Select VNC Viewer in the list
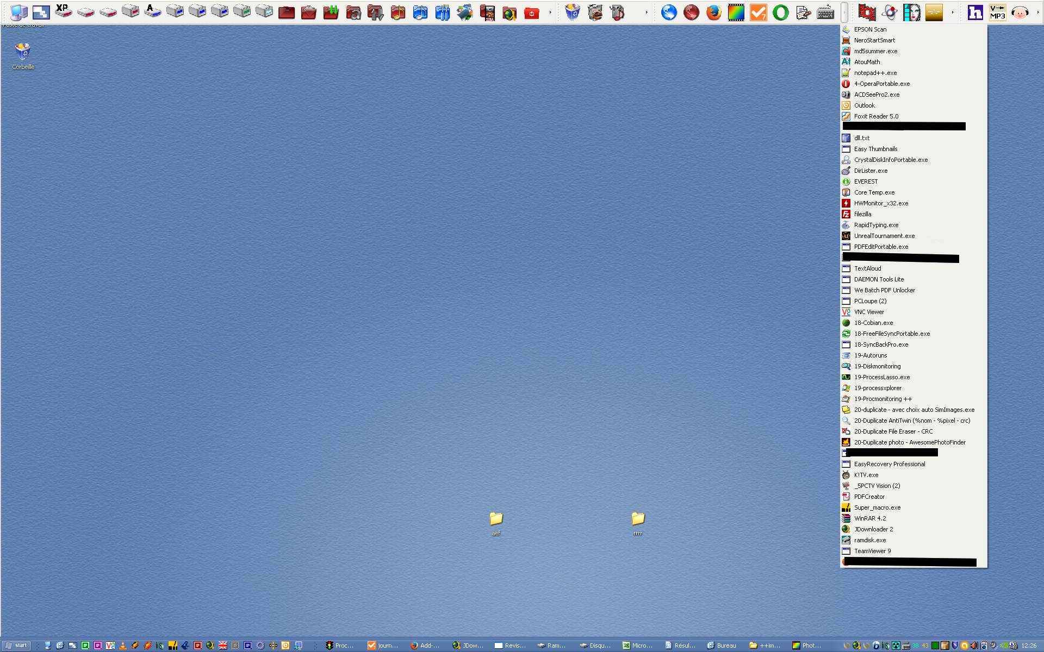Screen dimensions: 1044x652 pyautogui.click(x=913, y=312)
